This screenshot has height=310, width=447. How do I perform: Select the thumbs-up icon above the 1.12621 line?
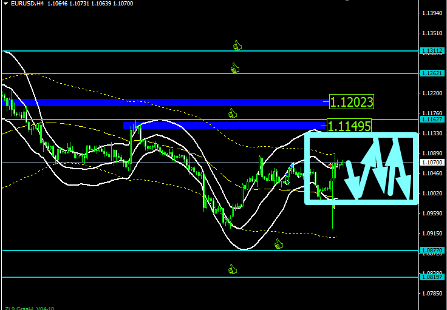tap(235, 68)
